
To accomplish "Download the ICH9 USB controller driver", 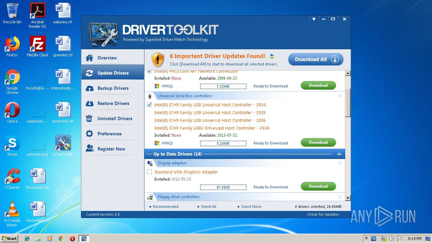I will pyautogui.click(x=318, y=142).
